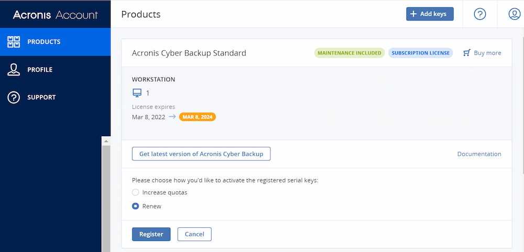Click the workstation monitor icon
Image resolution: width=524 pixels, height=252 pixels.
137,93
